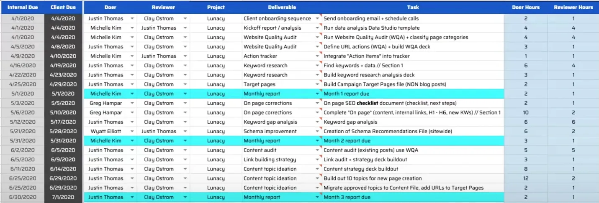Select the "Reviewer Hours" column header
Screen dimensions: 599x203
click(573, 7)
